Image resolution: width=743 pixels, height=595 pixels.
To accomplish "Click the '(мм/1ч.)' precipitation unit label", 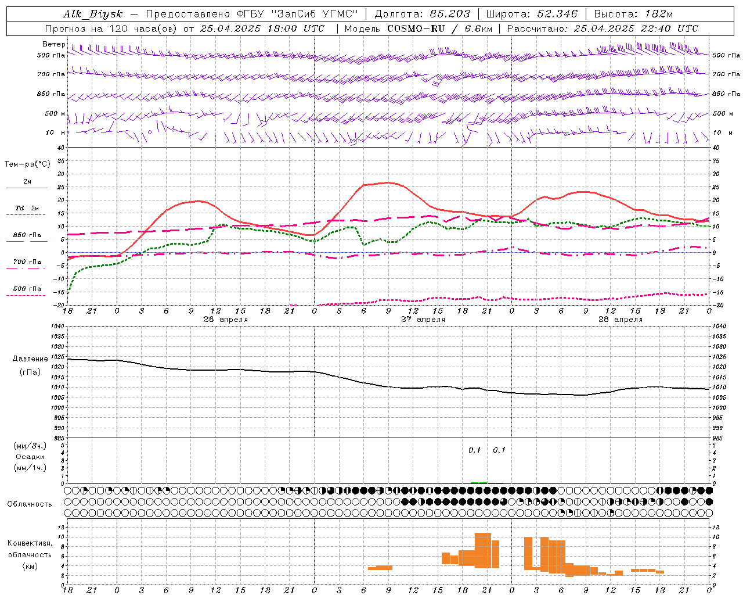I will pos(30,468).
